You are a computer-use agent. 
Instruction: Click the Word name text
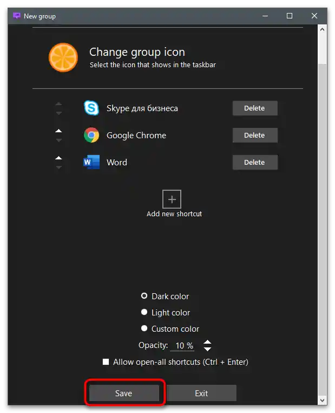[117, 162]
